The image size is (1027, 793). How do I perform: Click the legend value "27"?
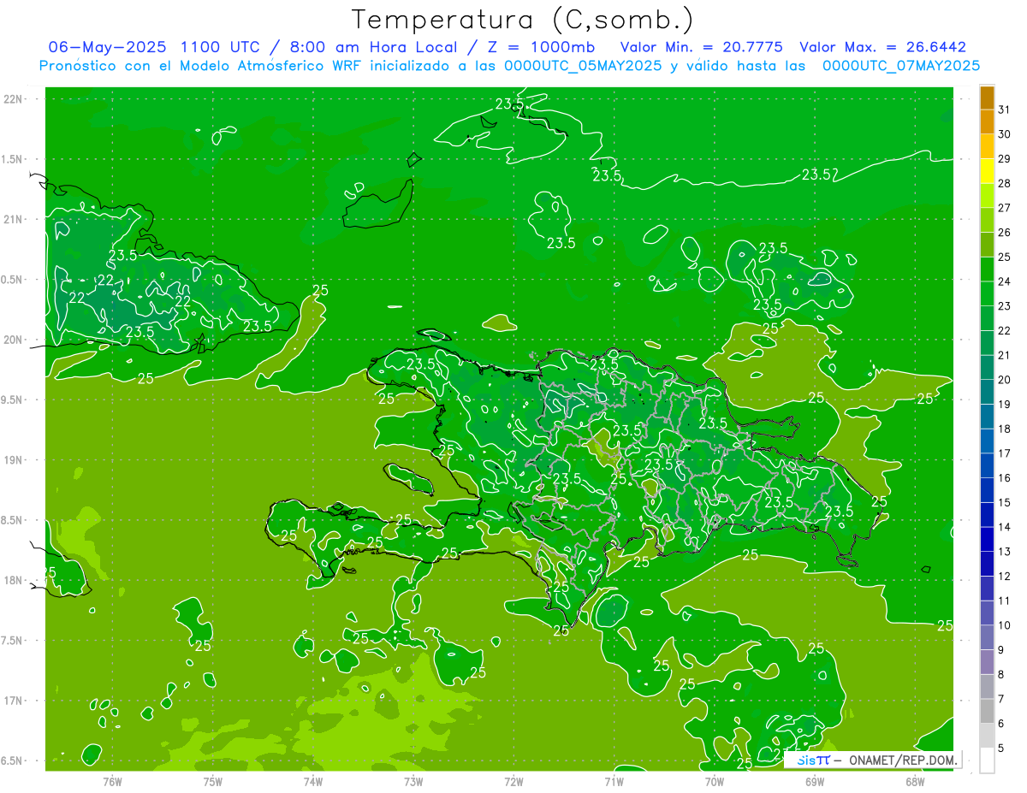(1005, 208)
